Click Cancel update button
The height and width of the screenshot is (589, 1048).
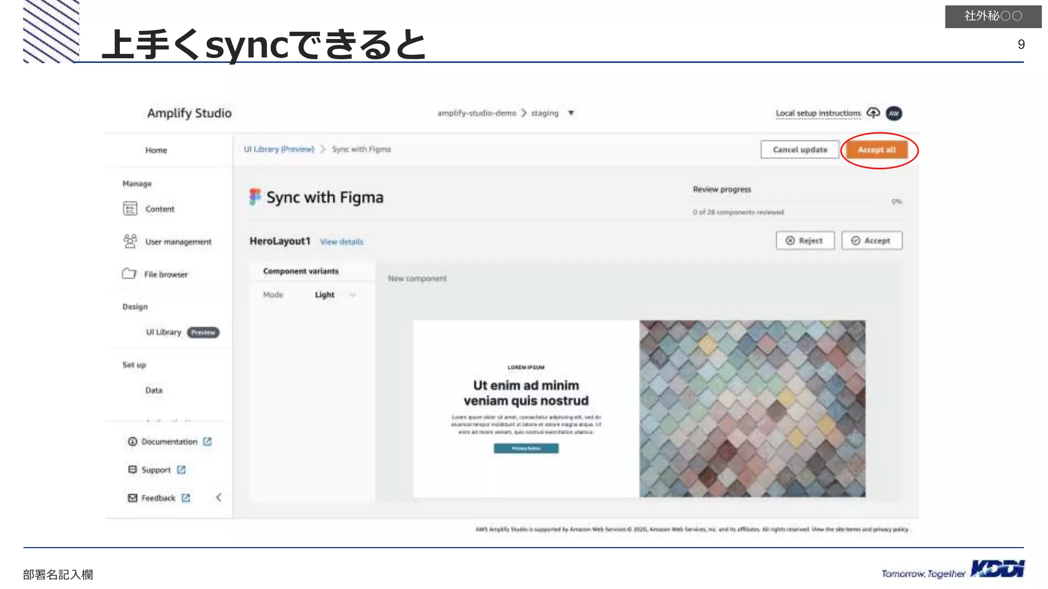(x=800, y=150)
